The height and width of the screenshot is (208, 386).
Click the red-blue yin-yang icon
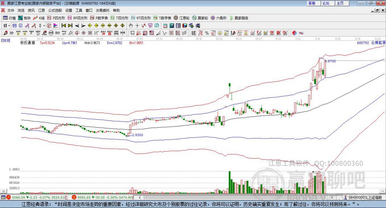coord(294,33)
